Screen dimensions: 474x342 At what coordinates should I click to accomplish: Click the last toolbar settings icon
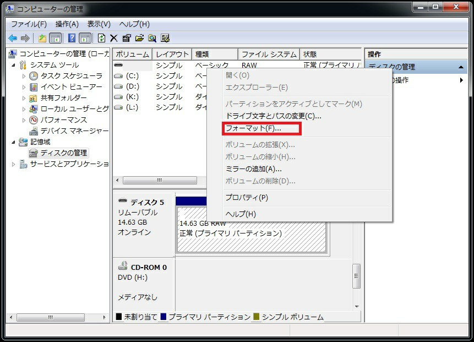coord(165,38)
